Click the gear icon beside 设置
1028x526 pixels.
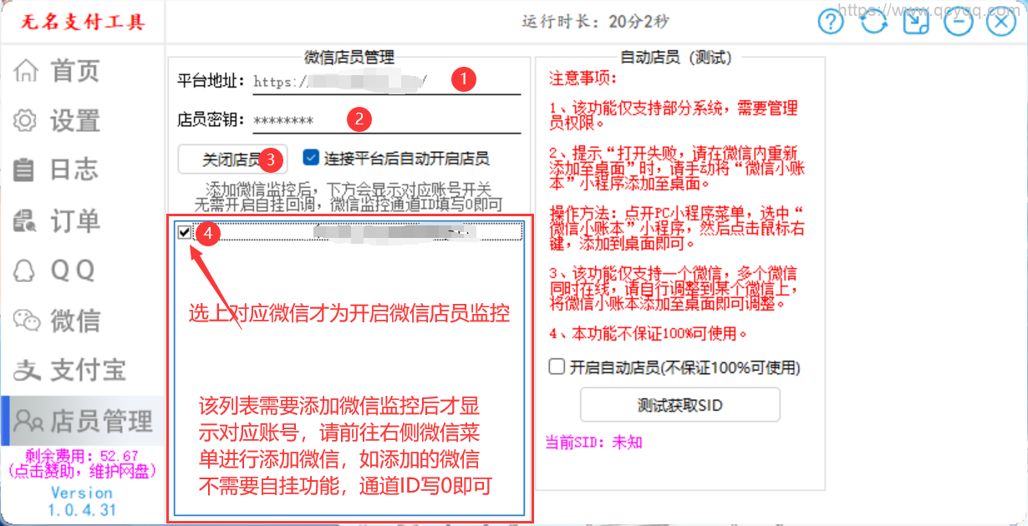point(26,121)
